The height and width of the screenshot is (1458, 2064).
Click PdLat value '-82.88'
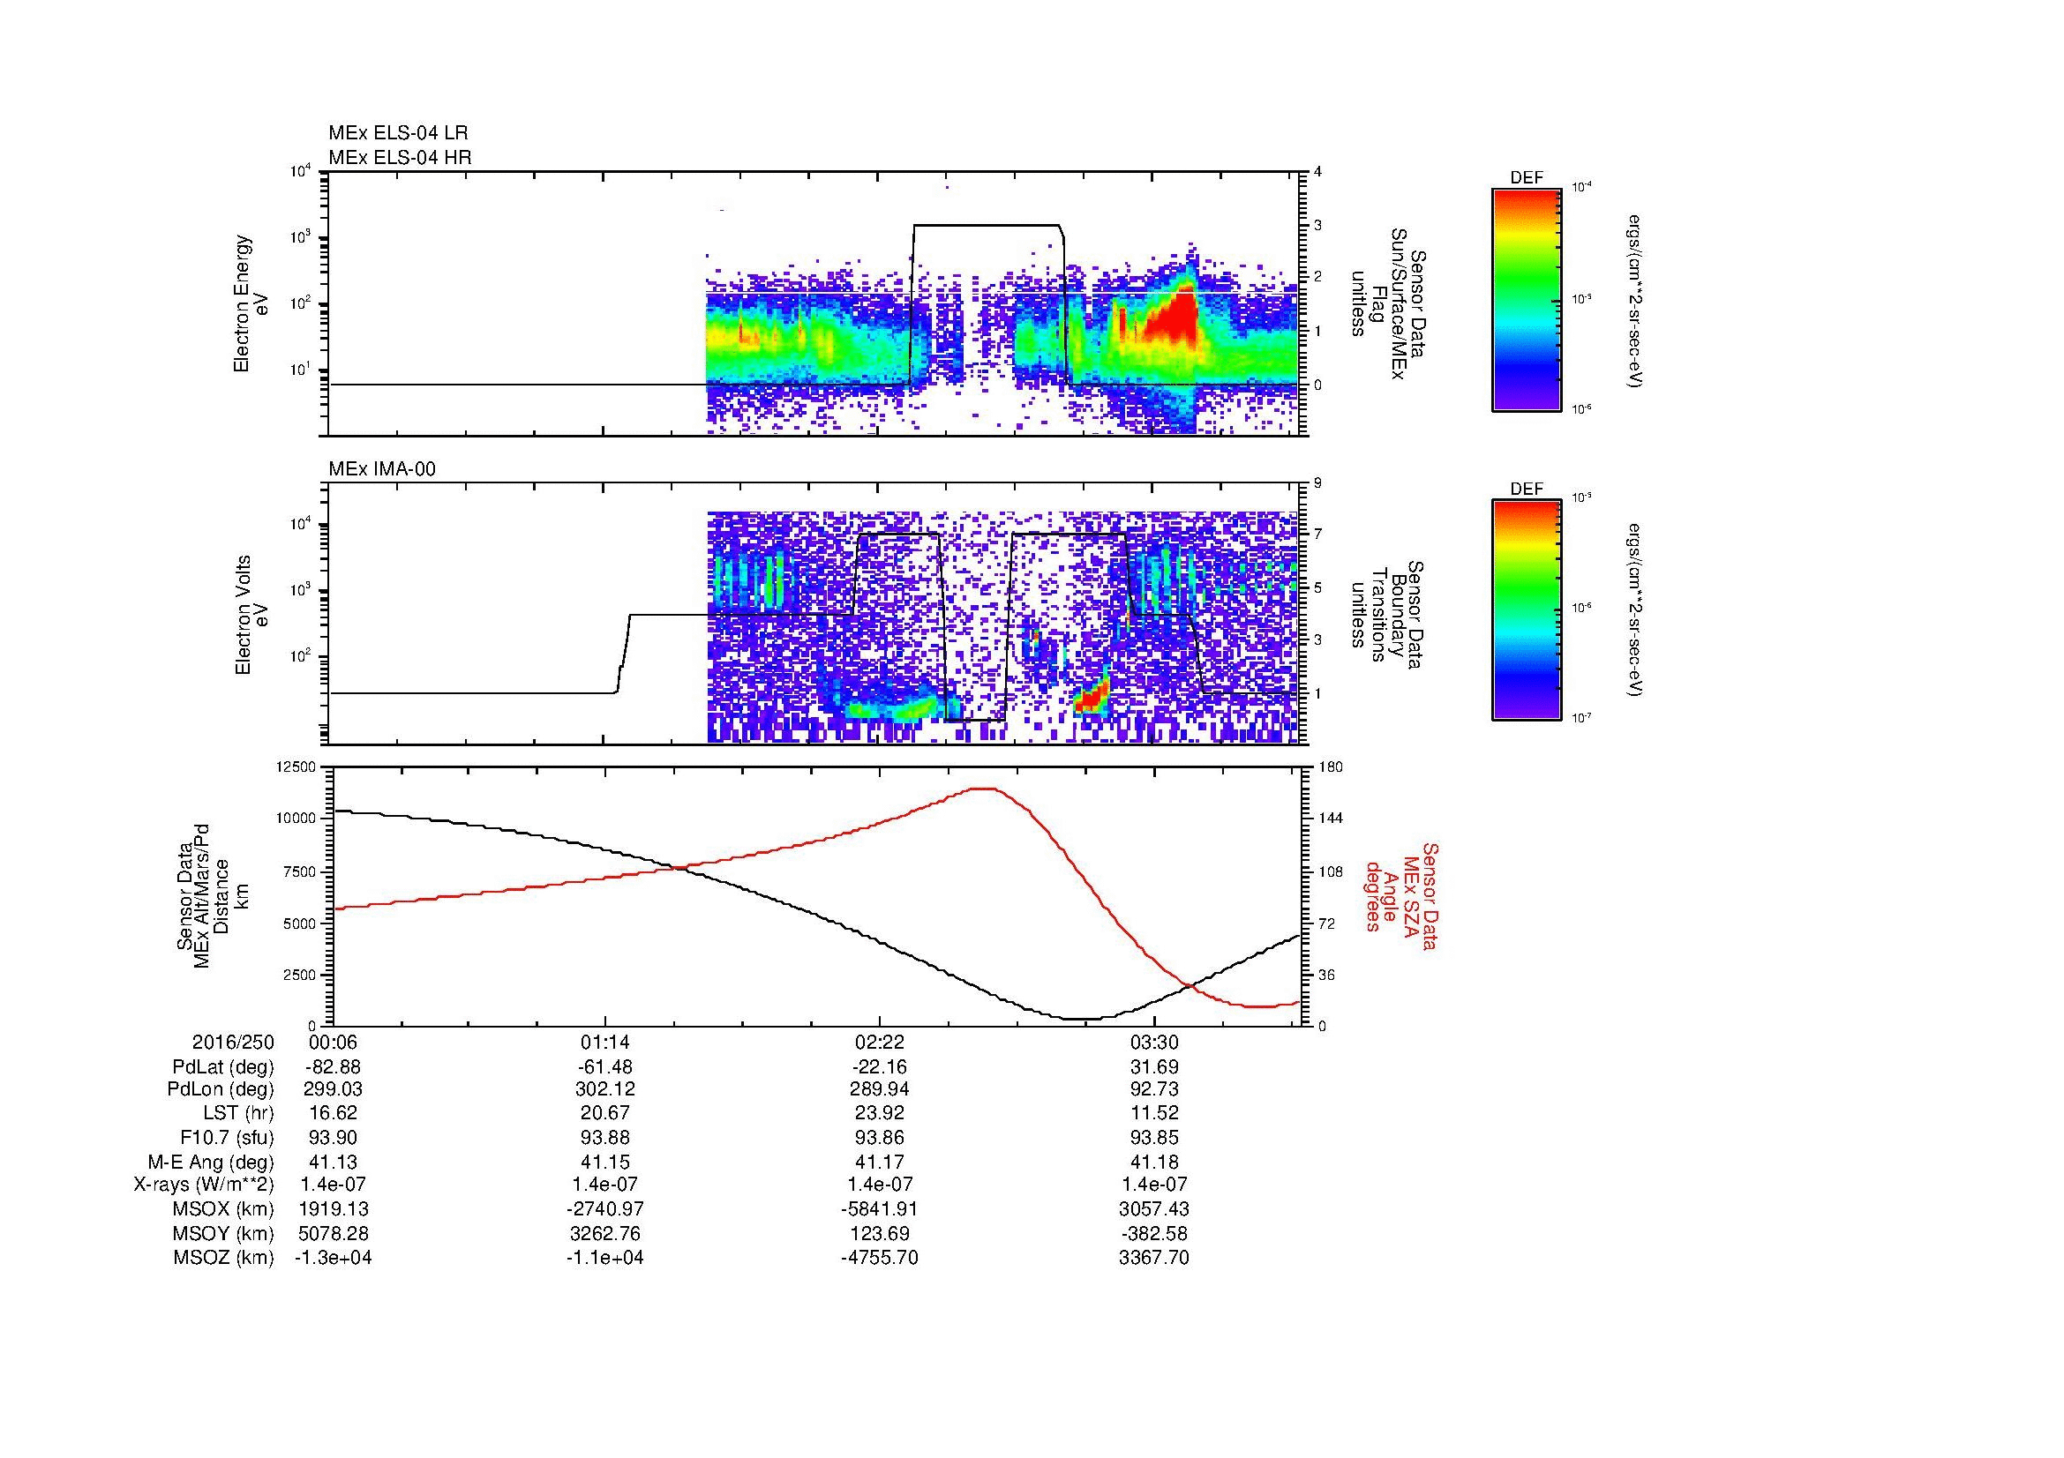click(333, 1067)
